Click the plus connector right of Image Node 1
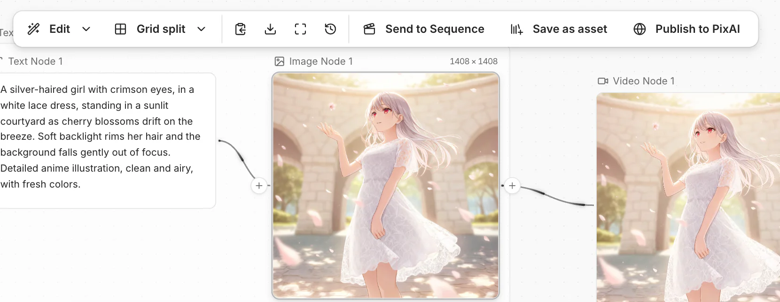Viewport: 780px width, 302px height. [x=512, y=186]
